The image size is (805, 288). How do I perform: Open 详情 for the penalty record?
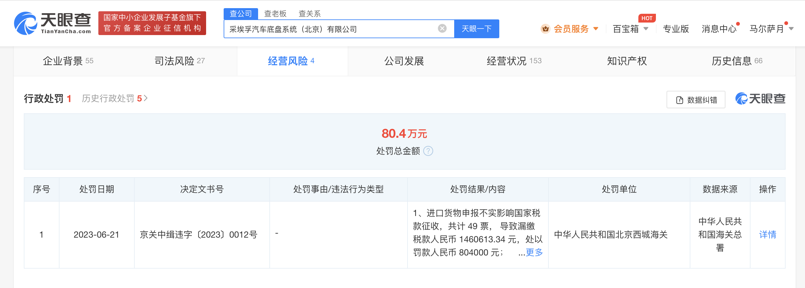coord(768,235)
